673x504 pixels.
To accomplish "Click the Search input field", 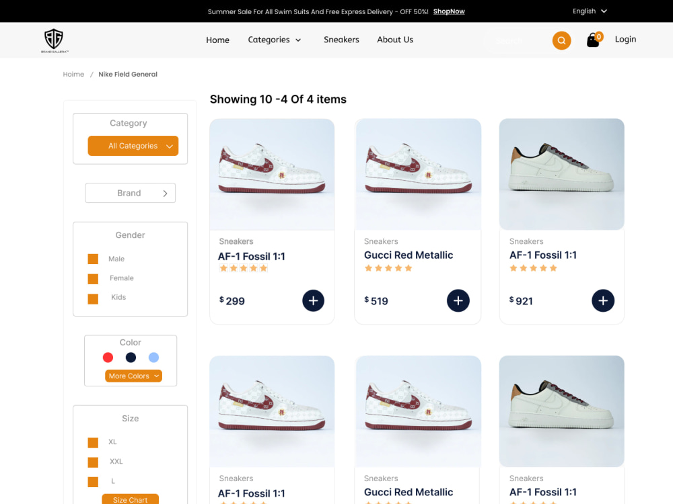I will click(518, 41).
